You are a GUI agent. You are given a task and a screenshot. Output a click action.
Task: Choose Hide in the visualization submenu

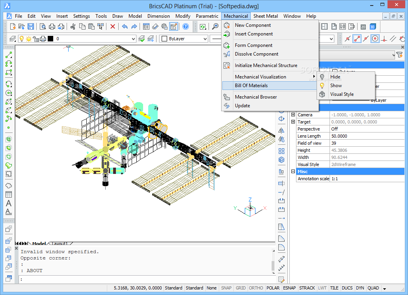coord(346,77)
